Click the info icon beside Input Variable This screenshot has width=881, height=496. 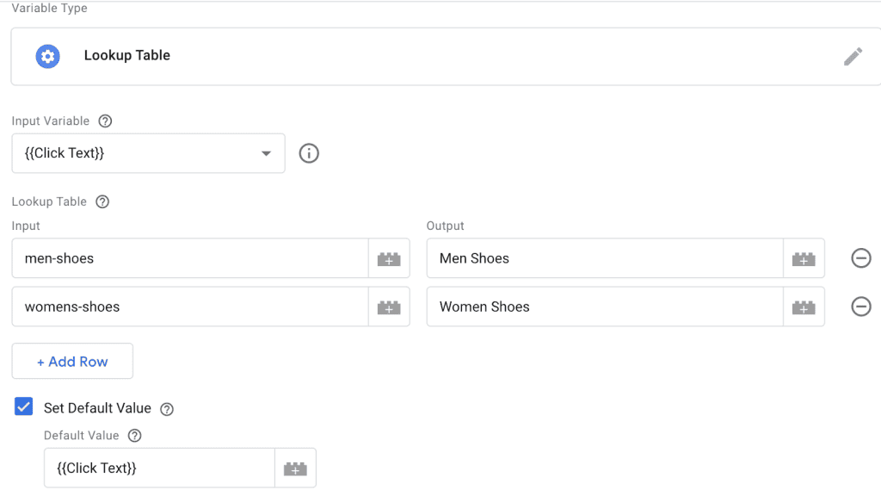pos(309,153)
